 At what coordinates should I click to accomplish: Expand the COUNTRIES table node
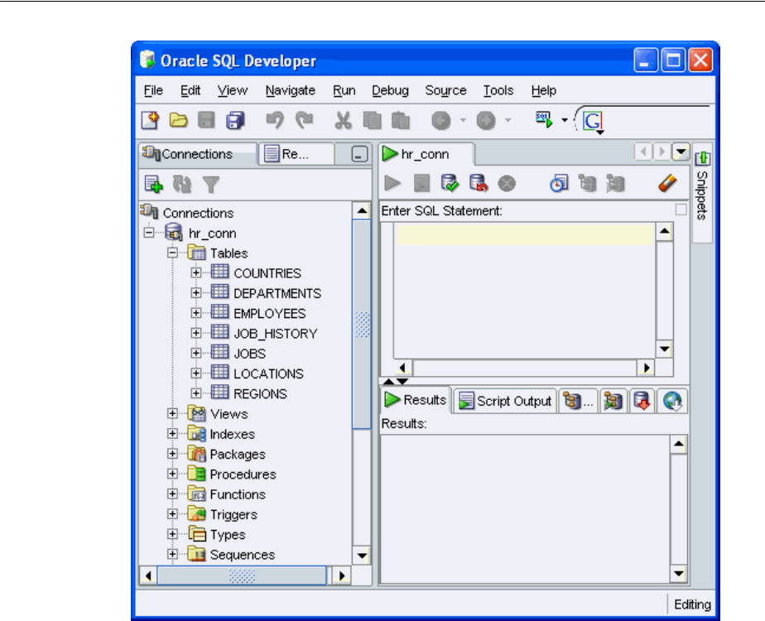tap(195, 272)
